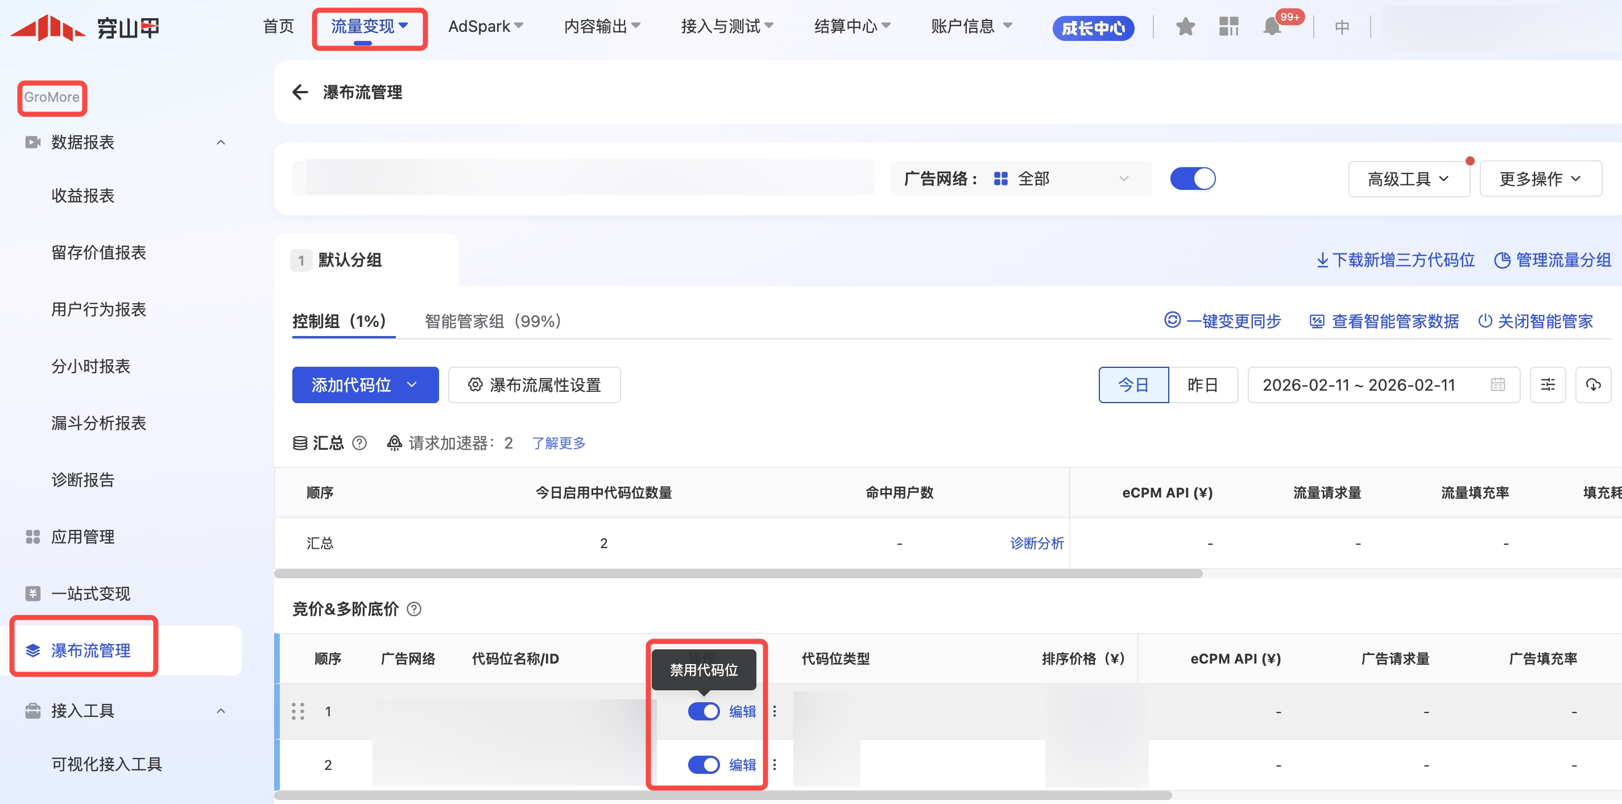1622x804 pixels.
Task: Click the 瀑布流属性设置 button
Action: click(x=534, y=385)
